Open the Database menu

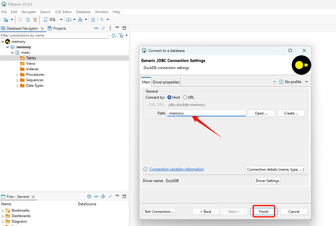[83, 12]
